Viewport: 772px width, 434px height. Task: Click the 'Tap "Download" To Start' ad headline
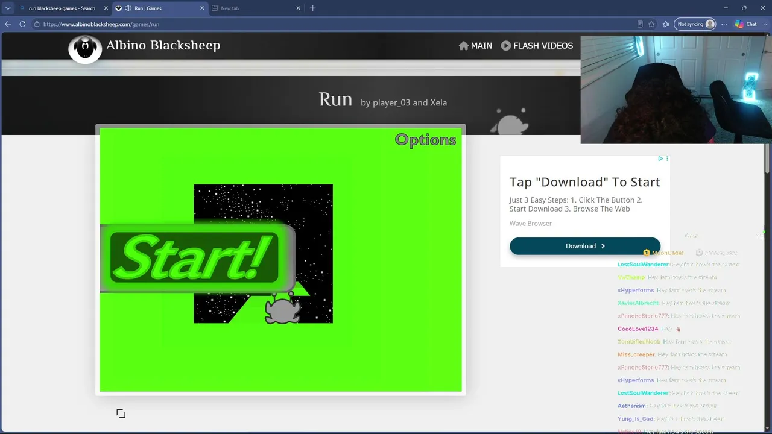pyautogui.click(x=584, y=182)
